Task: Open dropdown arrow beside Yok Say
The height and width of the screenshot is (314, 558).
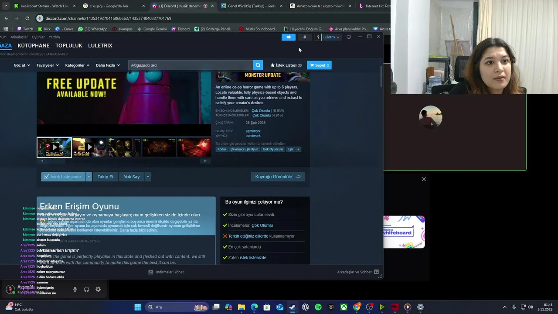Action: click(x=148, y=177)
